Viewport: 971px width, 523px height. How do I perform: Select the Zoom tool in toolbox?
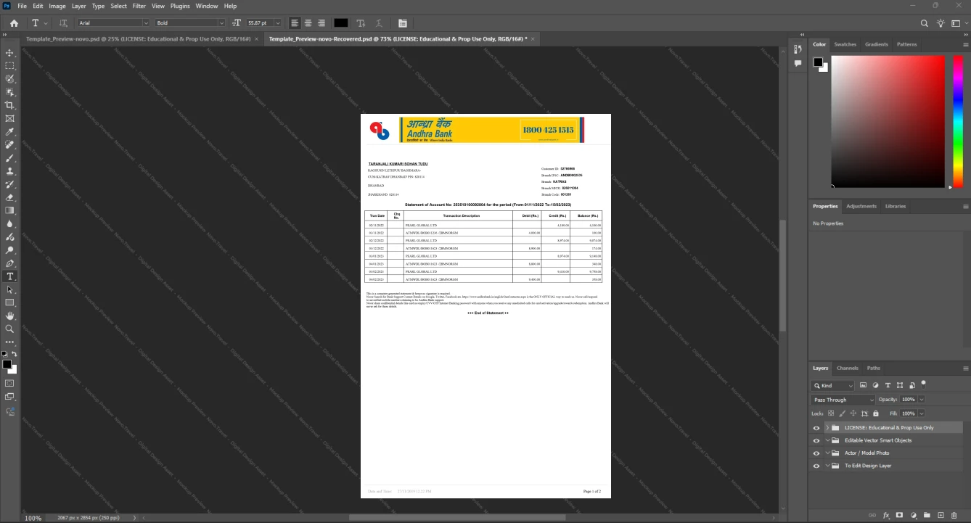point(9,329)
